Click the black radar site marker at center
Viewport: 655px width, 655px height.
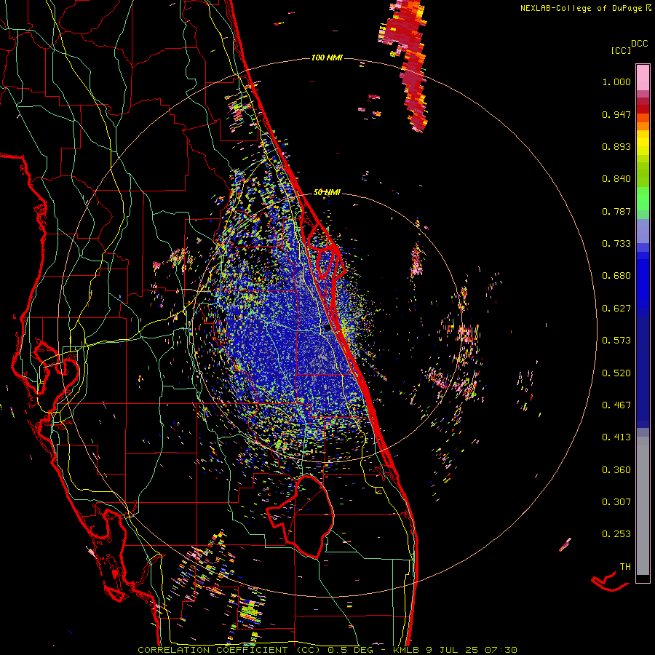click(327, 329)
